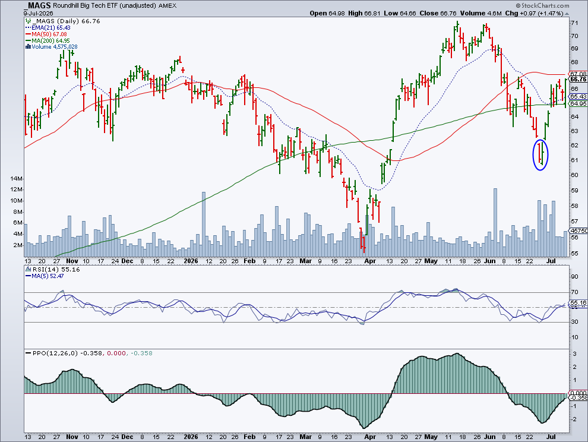Click the -0.358 tag on PPO right axis
This screenshot has height=442, width=588.
578,397
